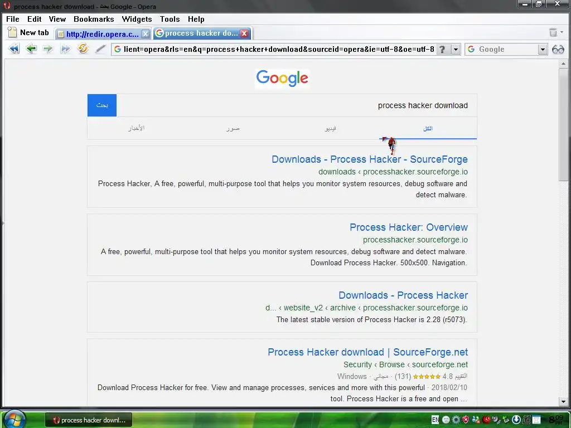Open the Bookmarks menu

click(x=94, y=19)
